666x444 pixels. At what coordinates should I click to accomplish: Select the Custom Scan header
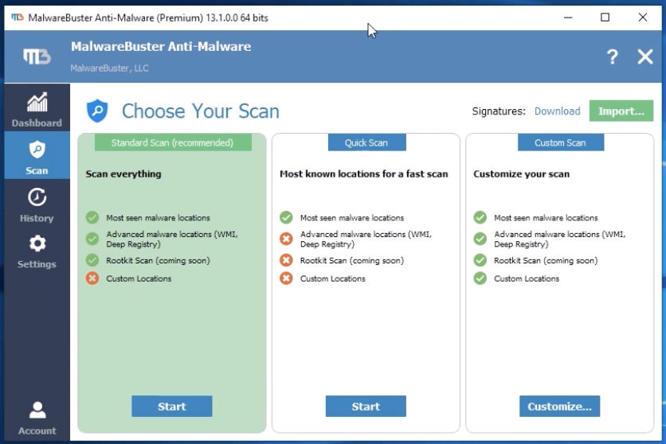(560, 142)
